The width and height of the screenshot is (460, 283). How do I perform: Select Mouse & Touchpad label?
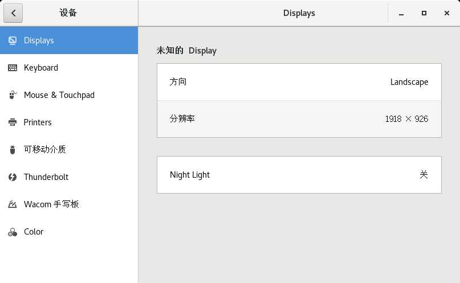pos(59,95)
